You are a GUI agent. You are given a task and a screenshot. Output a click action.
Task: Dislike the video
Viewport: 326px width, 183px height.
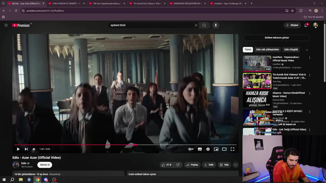click(178, 165)
